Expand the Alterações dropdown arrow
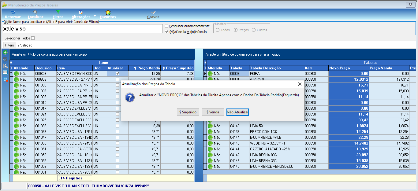The width and height of the screenshot is (418, 191). pyautogui.click(x=95, y=16)
